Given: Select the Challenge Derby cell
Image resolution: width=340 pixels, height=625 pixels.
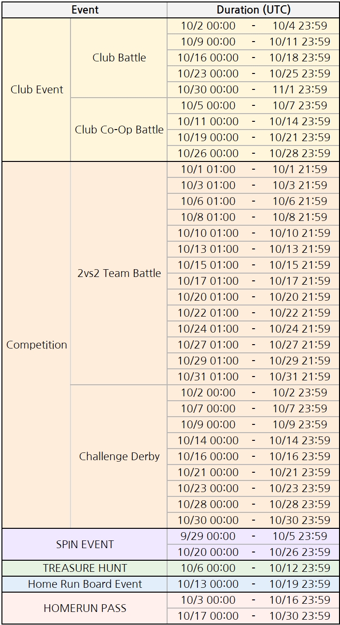Looking at the screenshot, I should coord(119,456).
